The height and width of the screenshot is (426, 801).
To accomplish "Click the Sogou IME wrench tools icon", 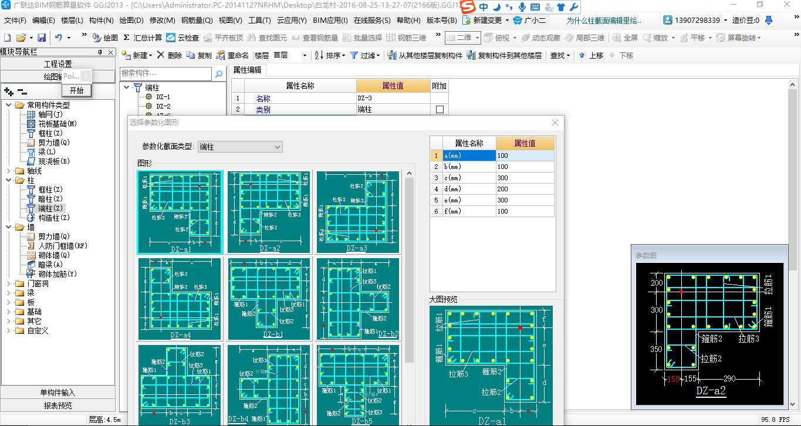I will pos(574,7).
